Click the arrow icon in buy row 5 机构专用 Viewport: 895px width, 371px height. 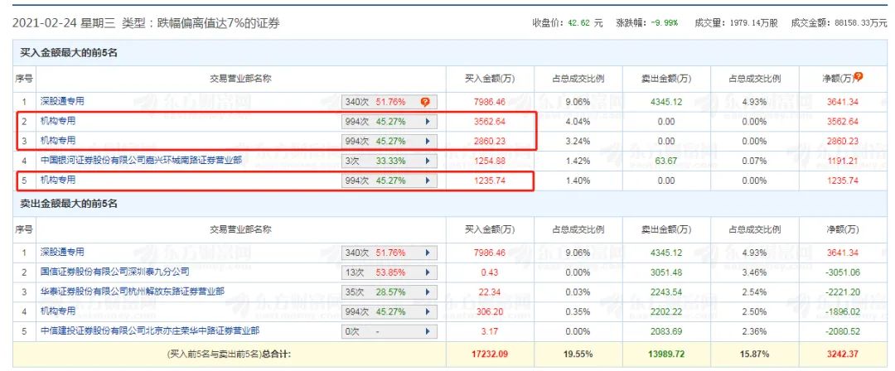(428, 180)
